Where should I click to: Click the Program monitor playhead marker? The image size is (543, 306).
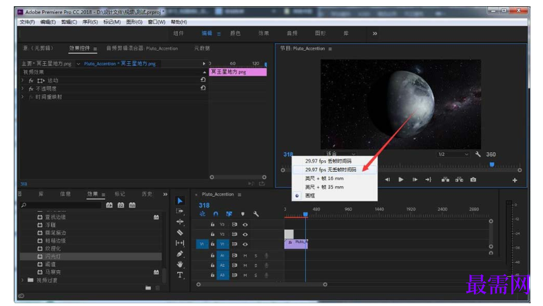coord(492,164)
